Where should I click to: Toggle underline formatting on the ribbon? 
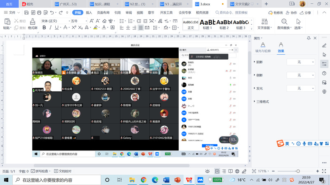point(57,28)
